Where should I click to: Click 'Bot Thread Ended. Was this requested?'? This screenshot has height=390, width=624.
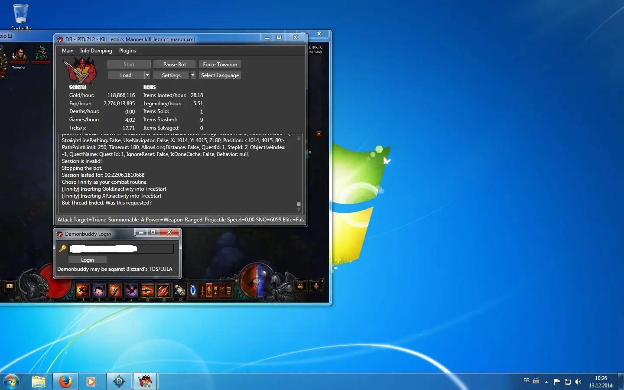click(x=107, y=203)
